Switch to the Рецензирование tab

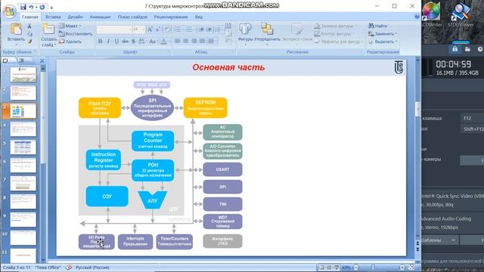pyautogui.click(x=171, y=17)
